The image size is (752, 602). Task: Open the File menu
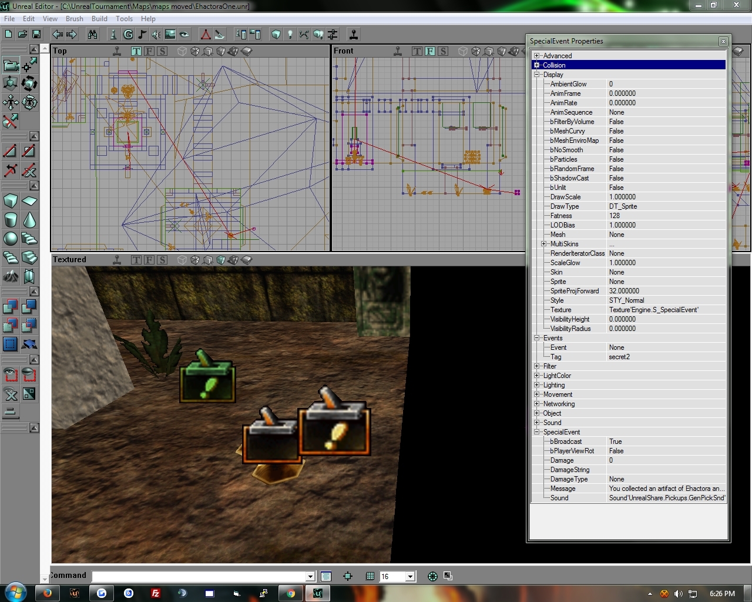[9, 19]
